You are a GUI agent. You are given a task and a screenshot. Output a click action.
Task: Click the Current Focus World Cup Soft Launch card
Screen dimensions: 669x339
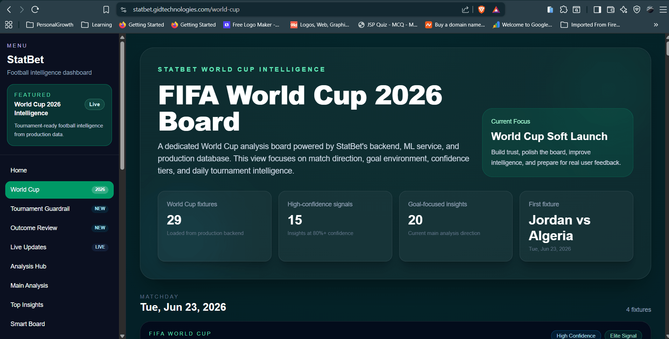558,142
